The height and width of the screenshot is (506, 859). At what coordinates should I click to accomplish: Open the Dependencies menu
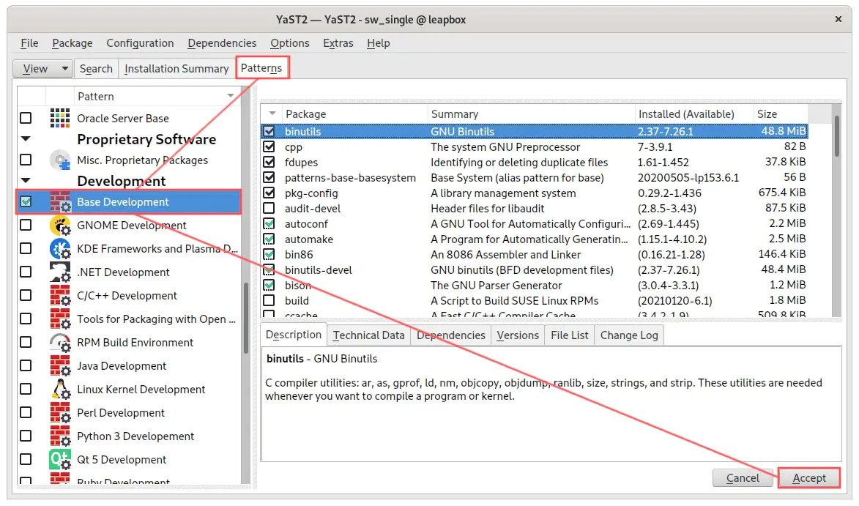(x=222, y=43)
